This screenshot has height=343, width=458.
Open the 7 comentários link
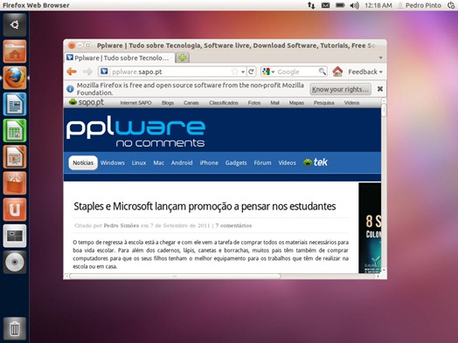coord(233,225)
